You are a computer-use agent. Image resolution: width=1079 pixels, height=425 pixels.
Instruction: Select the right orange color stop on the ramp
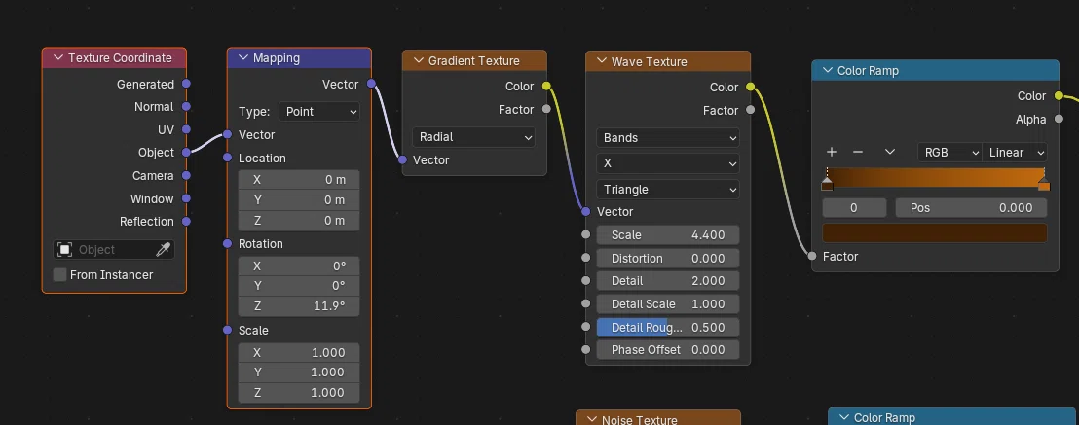[x=1044, y=184]
